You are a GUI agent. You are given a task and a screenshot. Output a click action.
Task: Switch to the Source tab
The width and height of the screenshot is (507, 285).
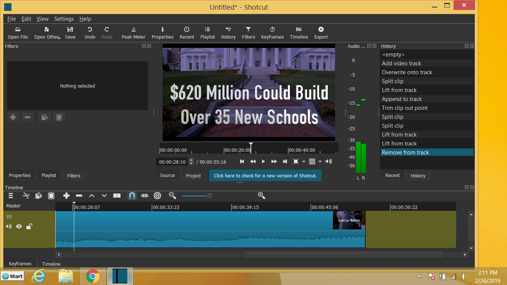pos(167,175)
